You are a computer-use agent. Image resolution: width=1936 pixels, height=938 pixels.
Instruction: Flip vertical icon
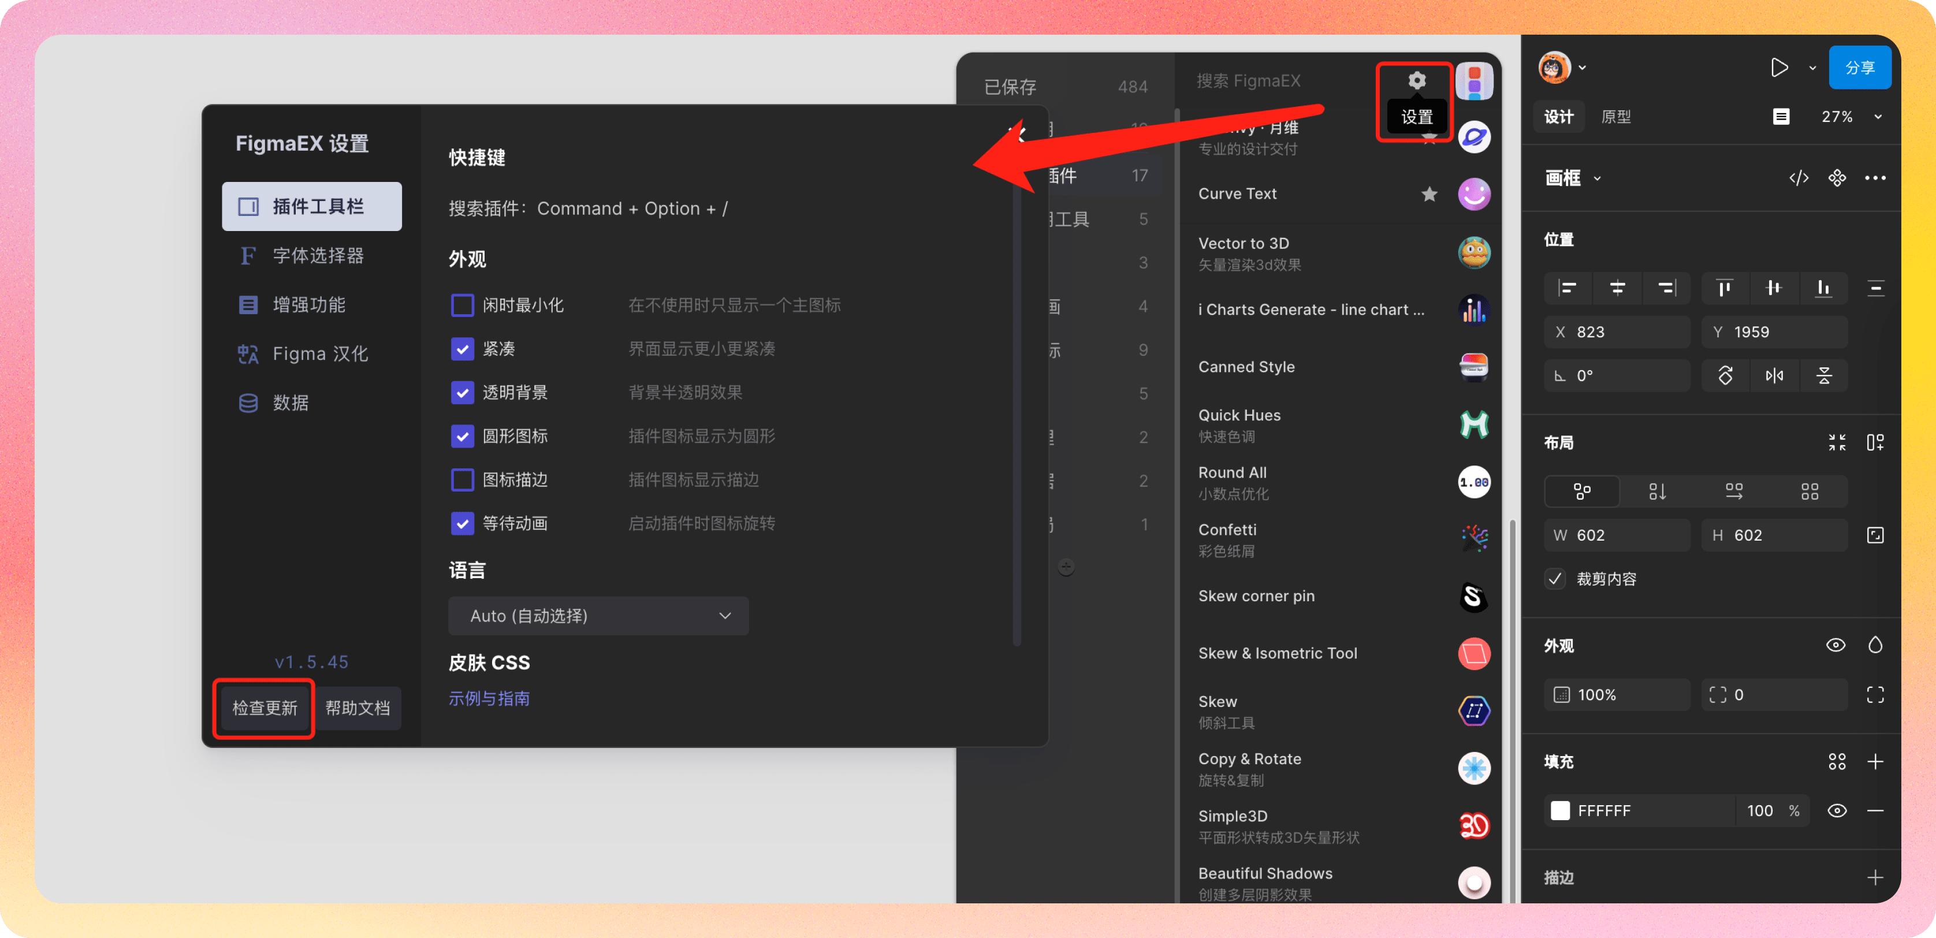(1824, 376)
